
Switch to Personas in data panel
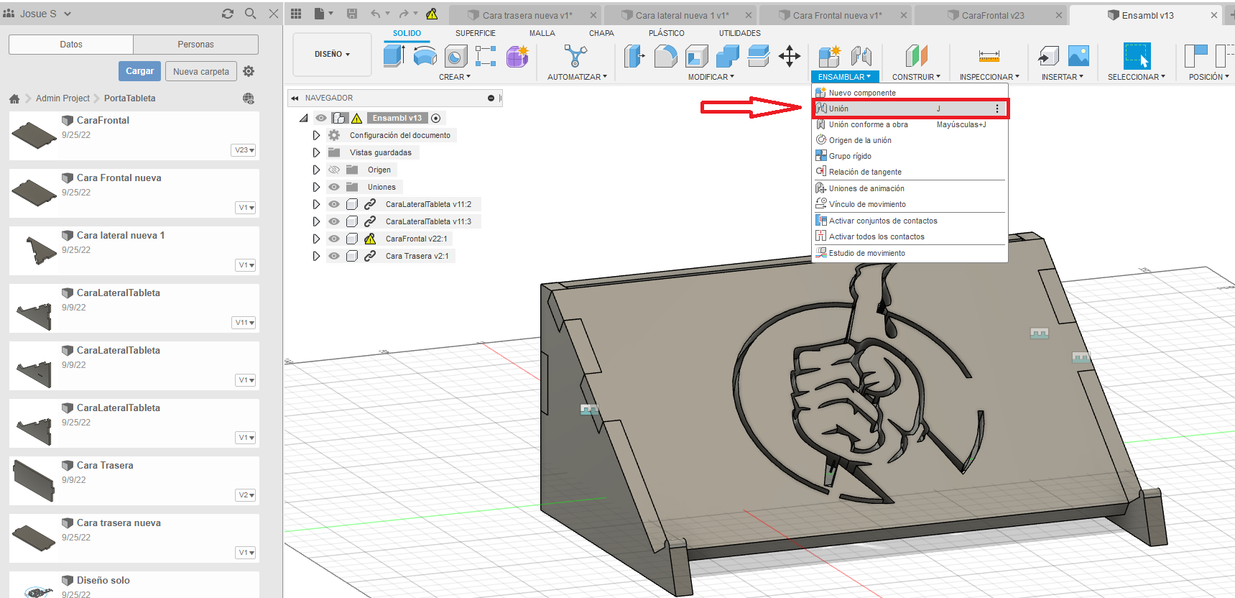pos(195,45)
